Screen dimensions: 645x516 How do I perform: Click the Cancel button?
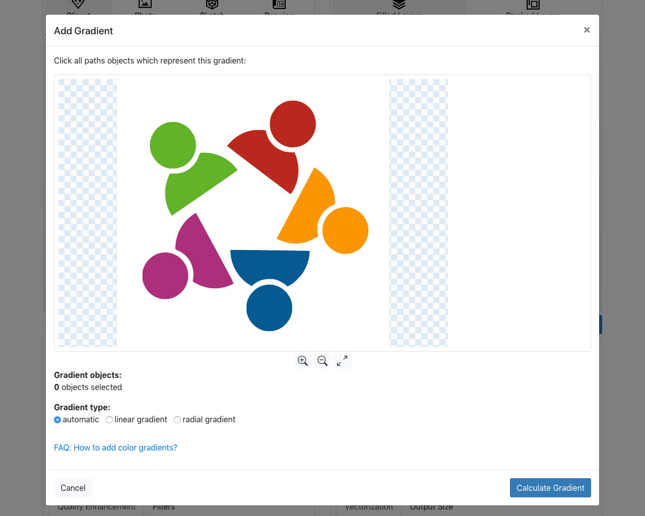(73, 488)
